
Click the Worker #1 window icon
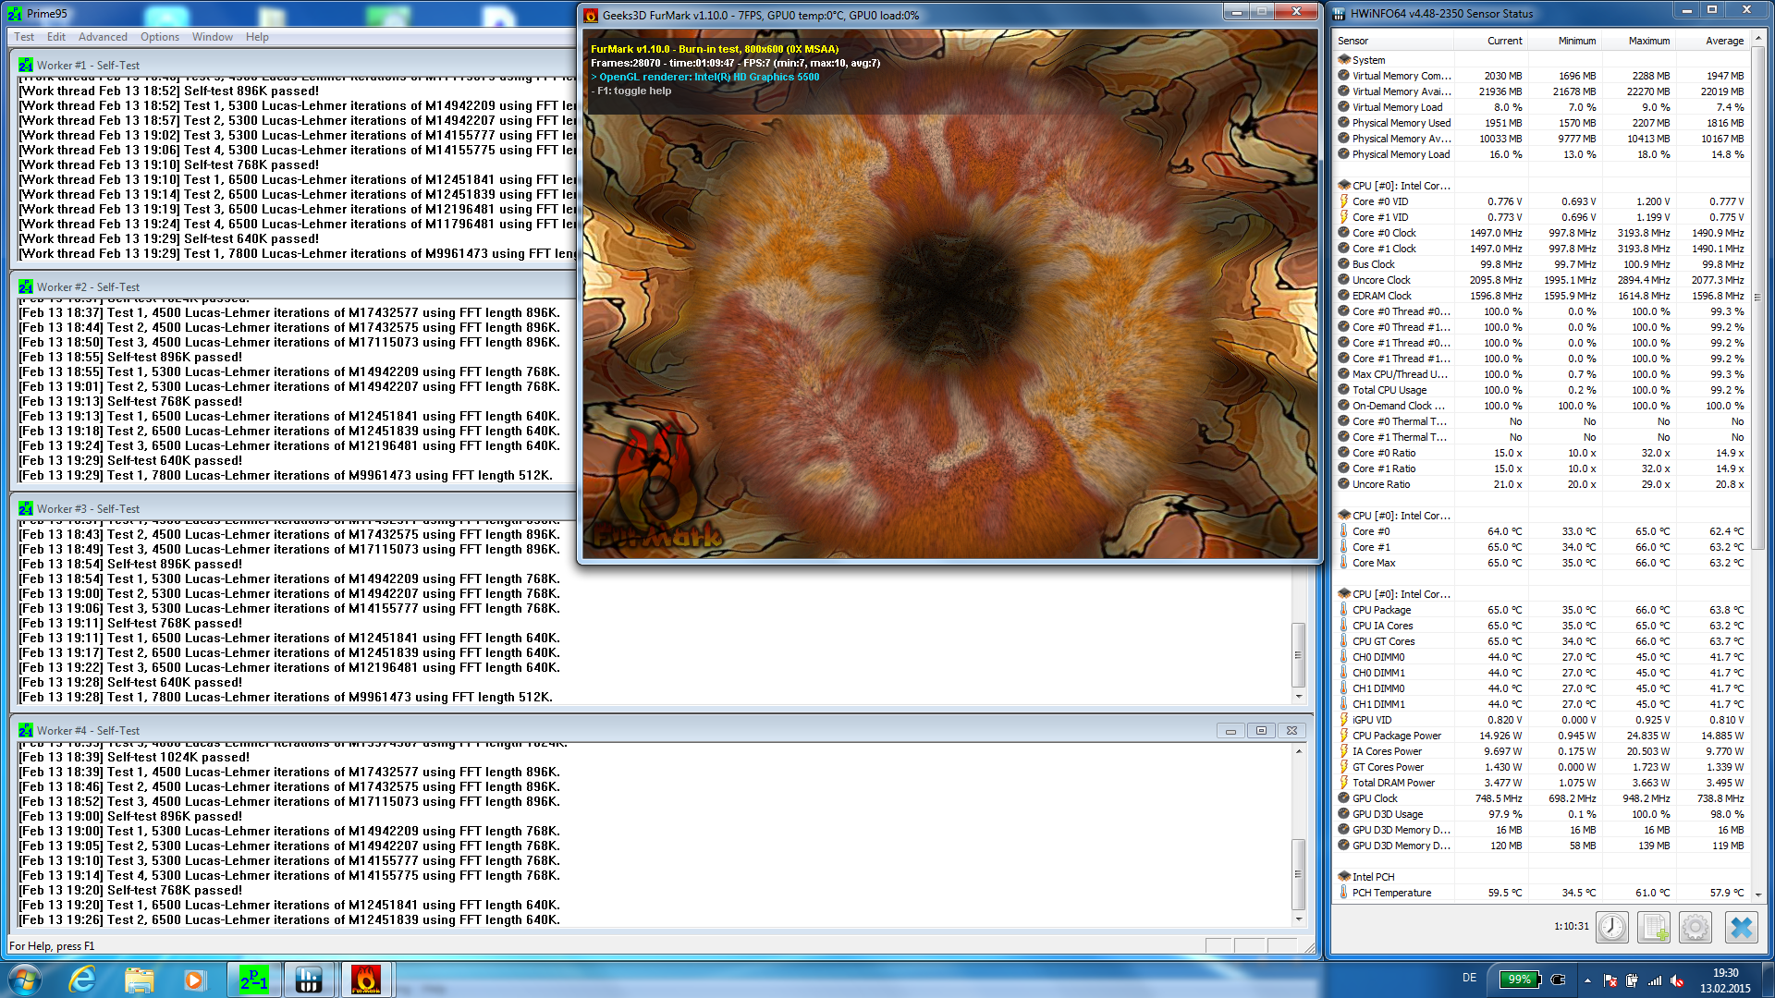[x=26, y=66]
